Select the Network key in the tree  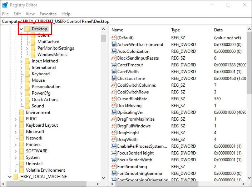(x=34, y=138)
